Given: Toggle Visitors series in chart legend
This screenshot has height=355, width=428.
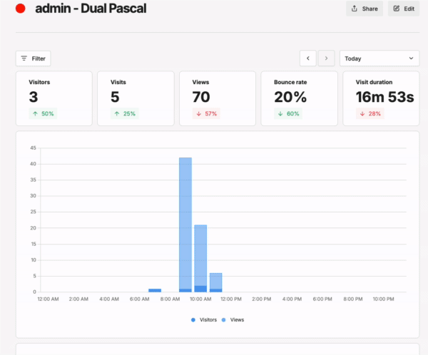Looking at the screenshot, I should pos(204,320).
